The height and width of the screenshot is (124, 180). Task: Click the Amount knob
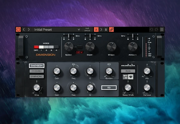pyautogui.click(x=133, y=47)
